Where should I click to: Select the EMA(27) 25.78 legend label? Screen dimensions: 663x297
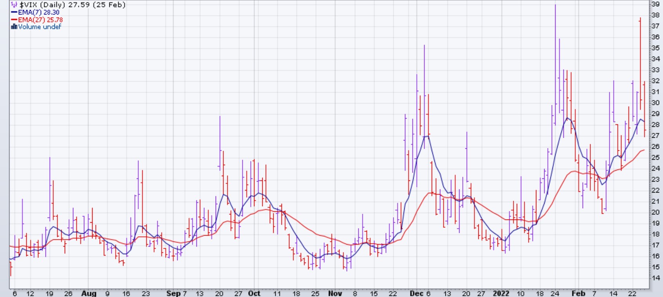40,20
